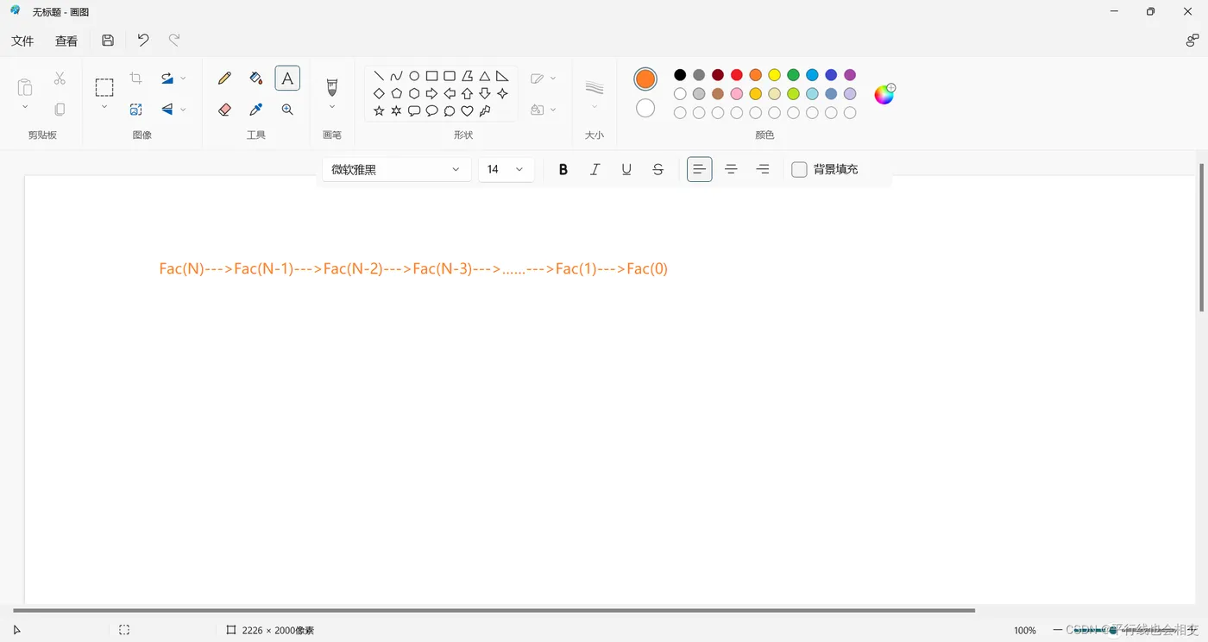The image size is (1208, 642).
Task: Select the Fill bucket tool
Action: point(255,79)
